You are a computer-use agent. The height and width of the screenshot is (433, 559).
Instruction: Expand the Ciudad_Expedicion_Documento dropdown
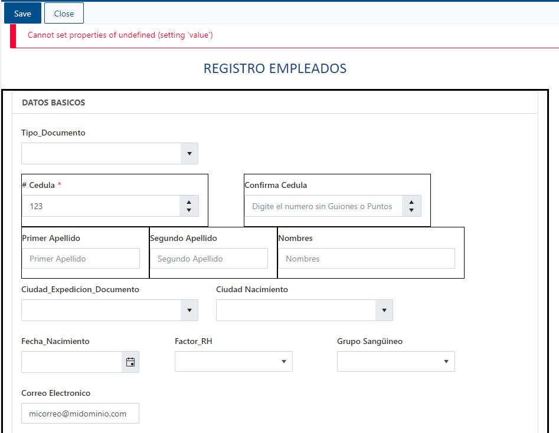(x=110, y=310)
